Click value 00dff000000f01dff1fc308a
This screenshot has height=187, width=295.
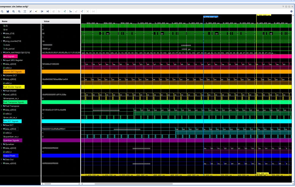54,95
